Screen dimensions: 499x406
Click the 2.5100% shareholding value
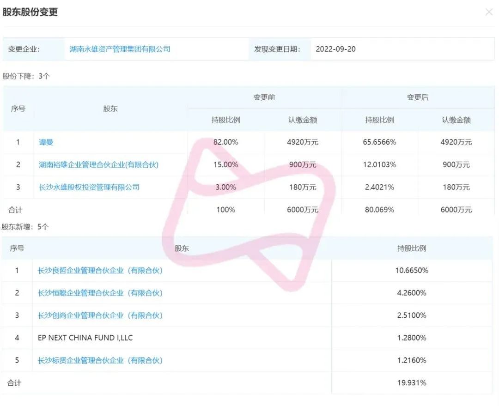[412, 315]
